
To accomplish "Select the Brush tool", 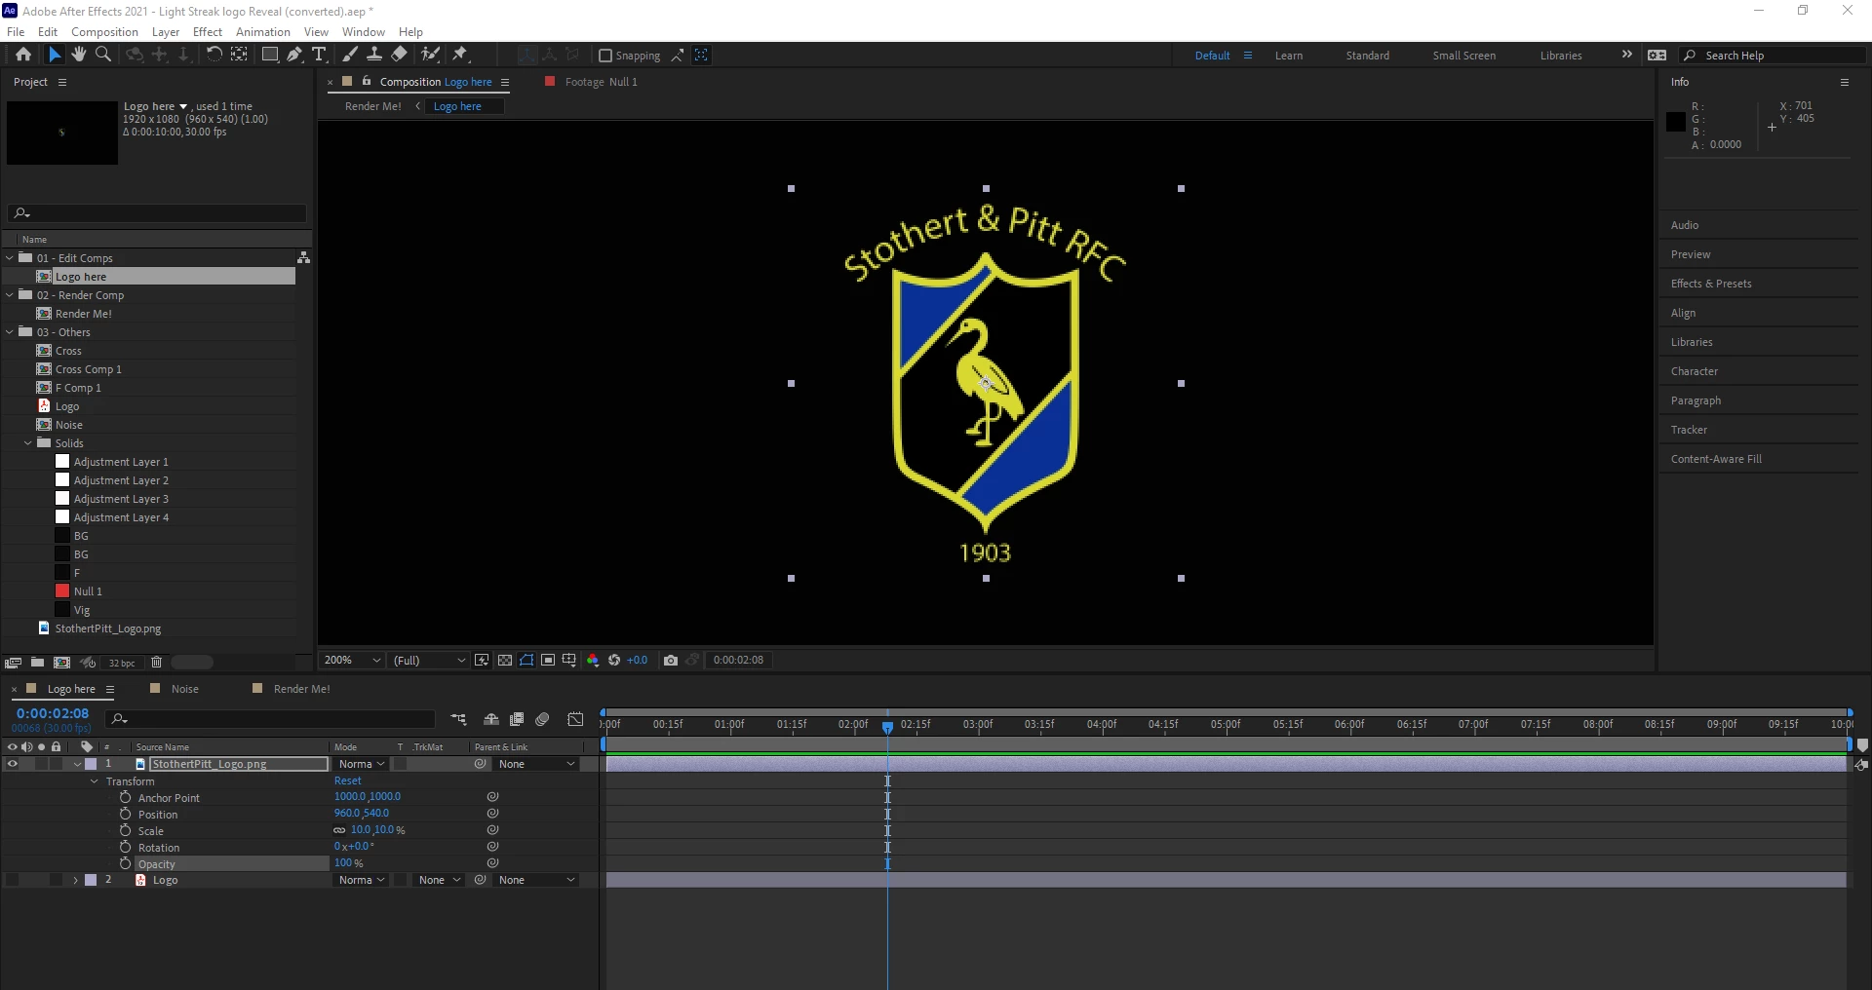I will coord(349,55).
